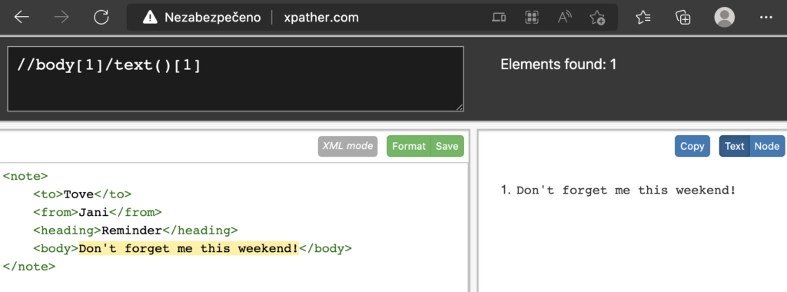Image resolution: width=787 pixels, height=292 pixels.
Task: Click inside the XPath expression input box
Action: click(x=235, y=79)
